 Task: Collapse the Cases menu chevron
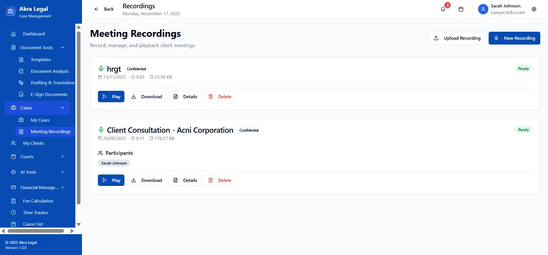(x=63, y=108)
